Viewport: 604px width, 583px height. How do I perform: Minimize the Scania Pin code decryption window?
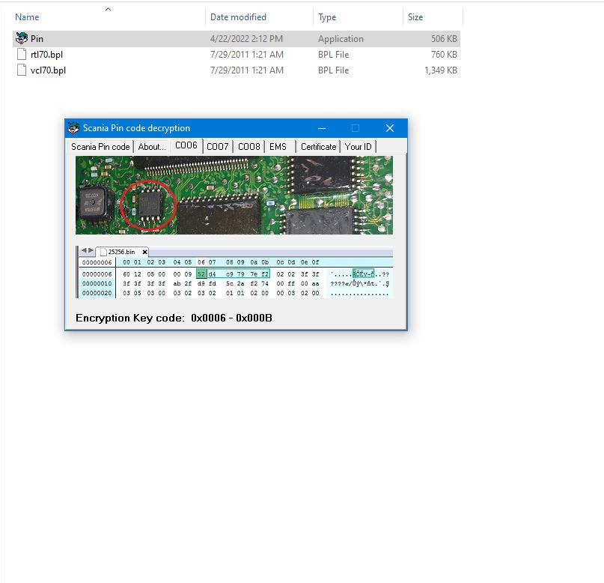coord(322,128)
